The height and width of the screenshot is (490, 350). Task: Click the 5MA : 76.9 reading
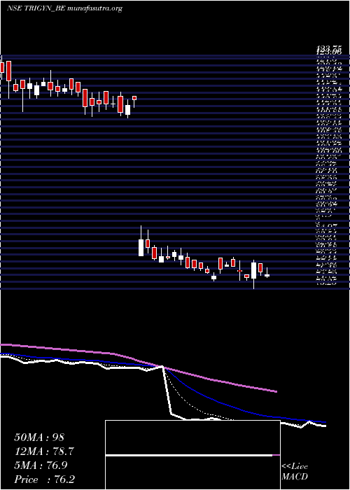tap(41, 465)
